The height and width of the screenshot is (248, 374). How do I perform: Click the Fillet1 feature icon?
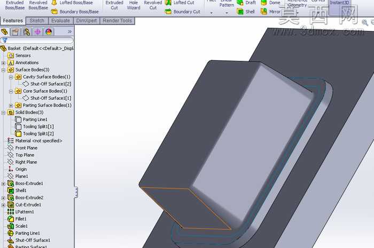(11, 219)
